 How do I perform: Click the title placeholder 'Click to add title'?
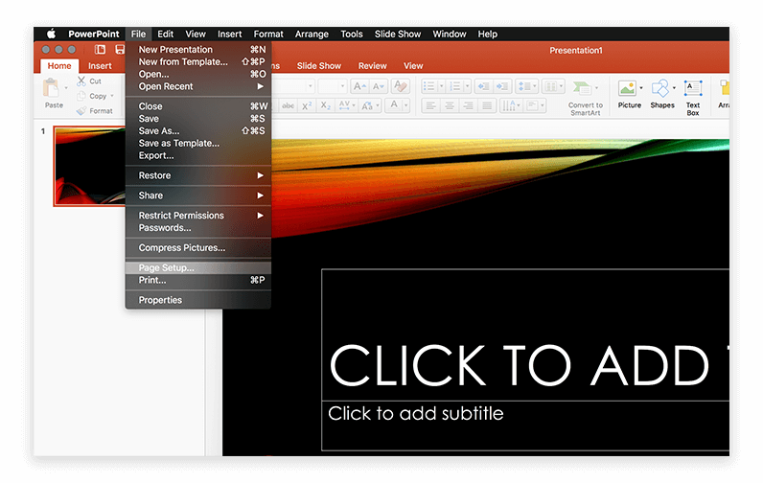point(525,364)
